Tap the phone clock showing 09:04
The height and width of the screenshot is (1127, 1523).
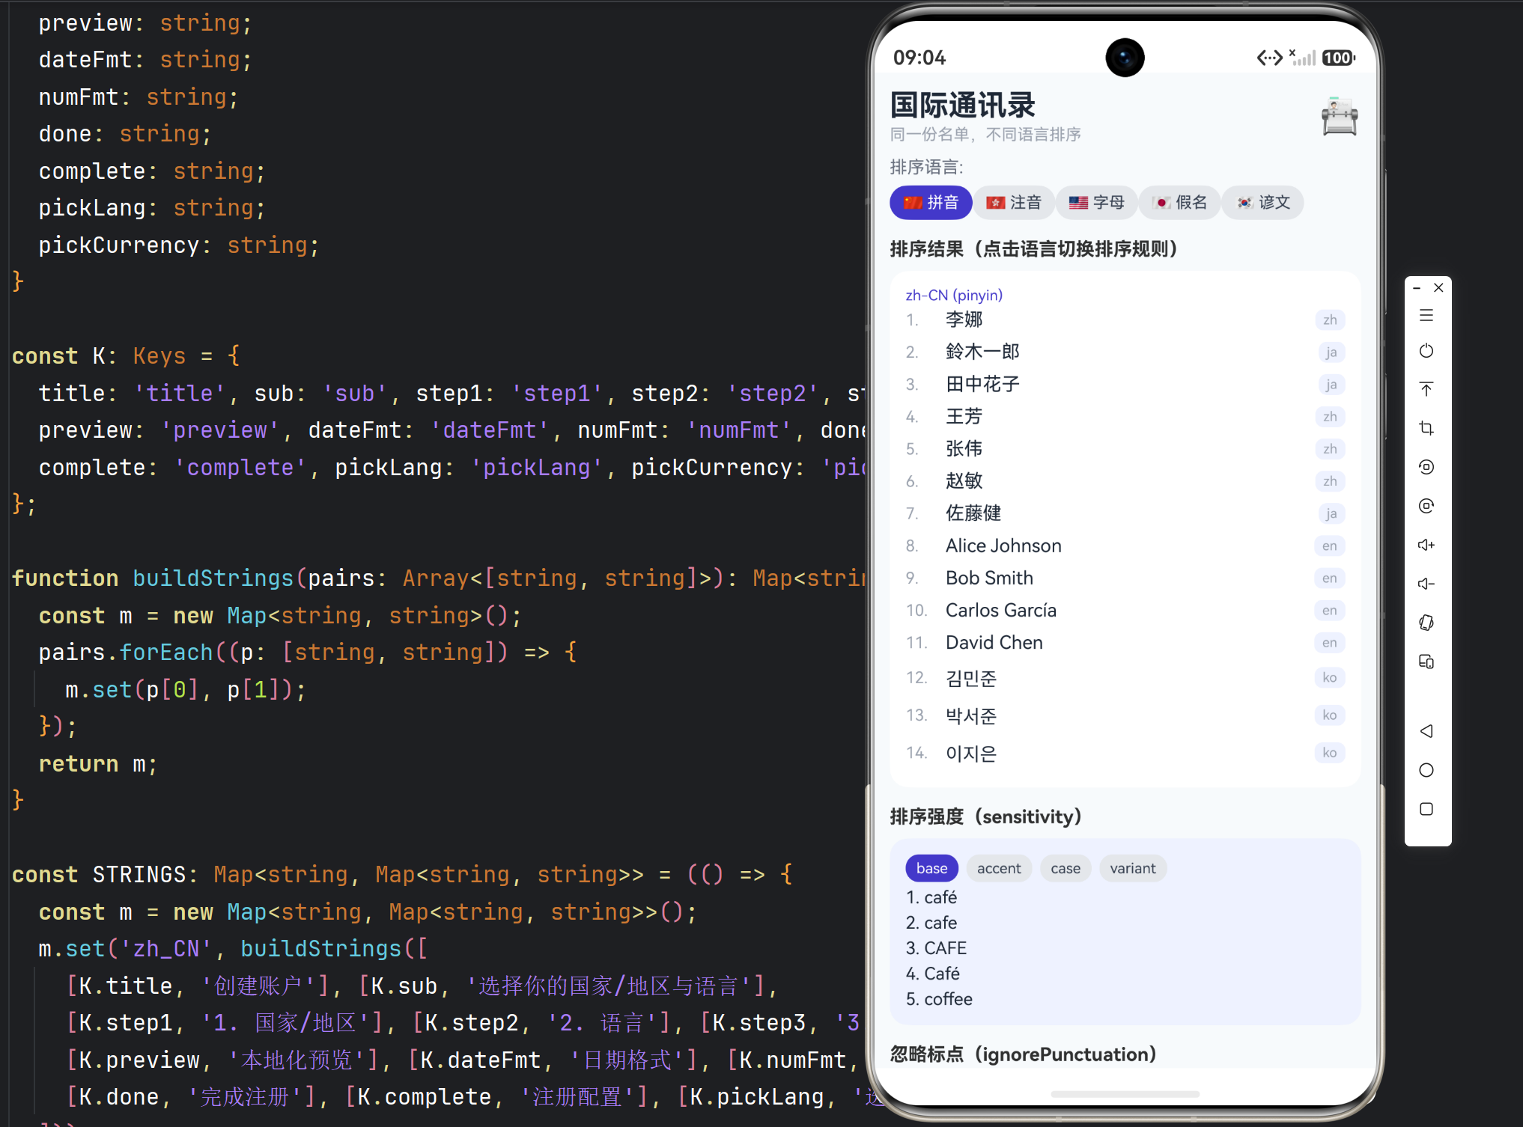(x=919, y=58)
